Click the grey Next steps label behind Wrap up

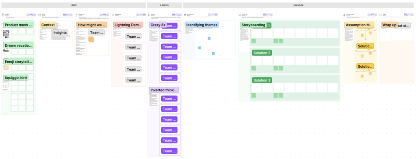coord(404,26)
